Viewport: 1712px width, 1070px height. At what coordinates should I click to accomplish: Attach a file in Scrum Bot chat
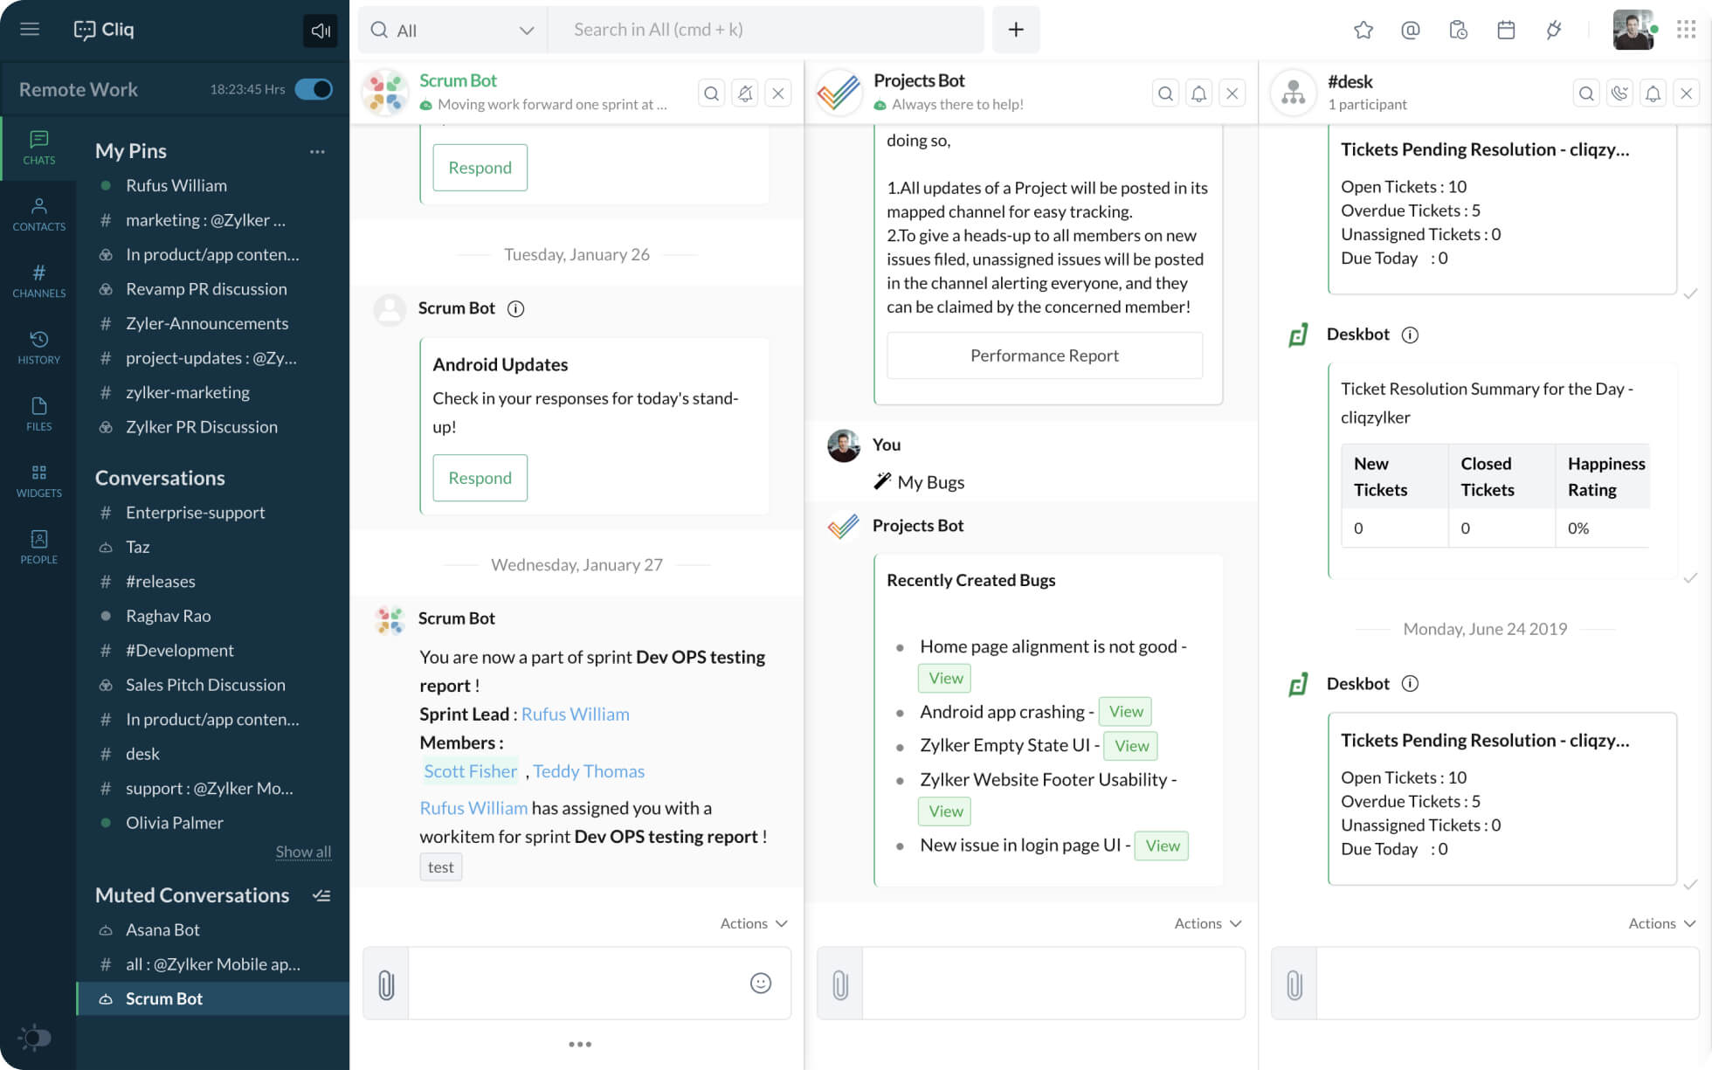(386, 984)
